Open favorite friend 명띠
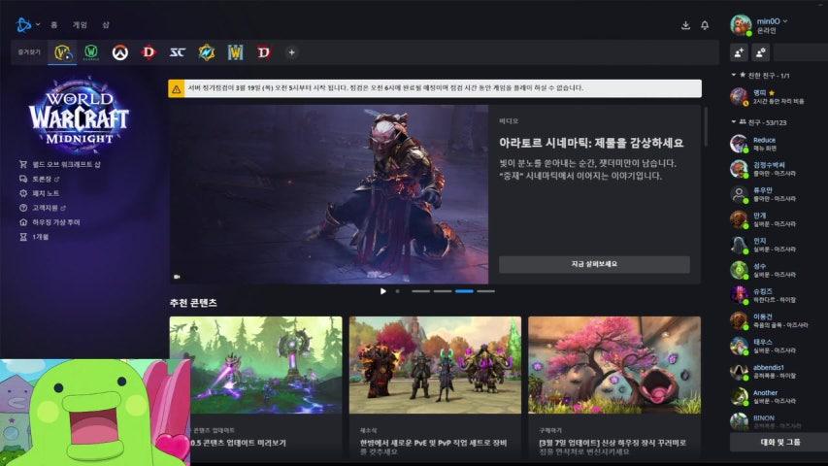Viewport: 828px width, 466px height. [777, 96]
